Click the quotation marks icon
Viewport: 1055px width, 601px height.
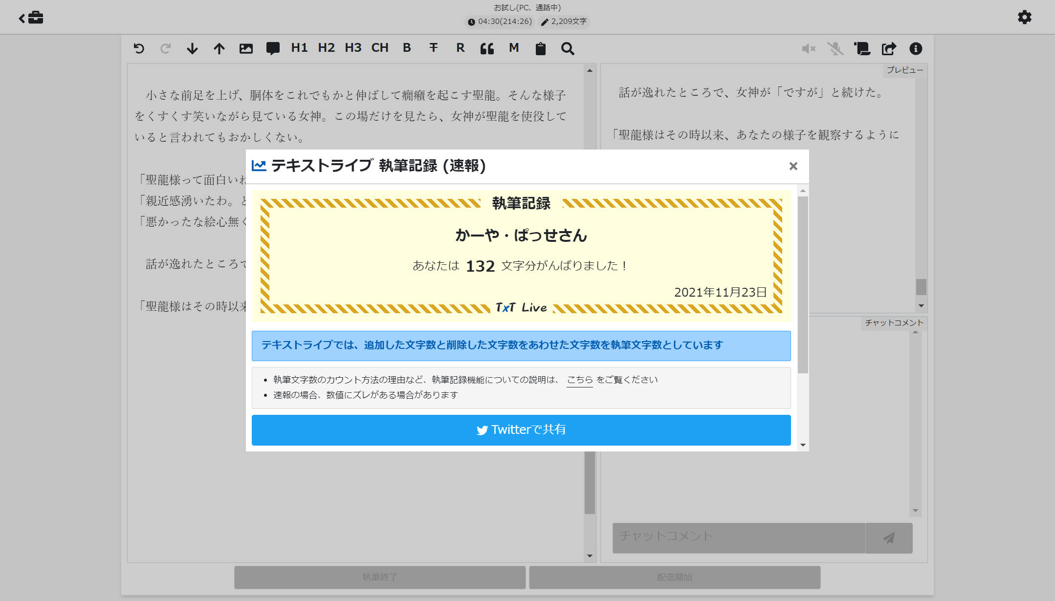coord(487,48)
